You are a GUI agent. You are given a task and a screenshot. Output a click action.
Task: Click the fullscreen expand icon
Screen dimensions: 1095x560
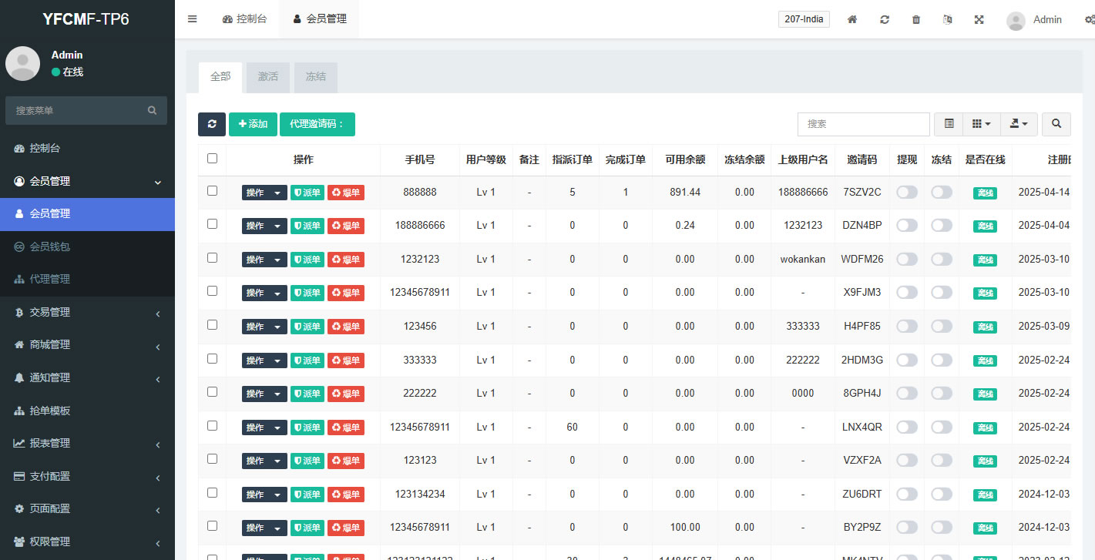tap(979, 19)
